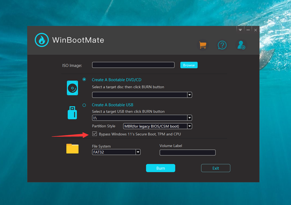Click the register user account icon
Viewport: 291px width, 205px height.
click(241, 45)
